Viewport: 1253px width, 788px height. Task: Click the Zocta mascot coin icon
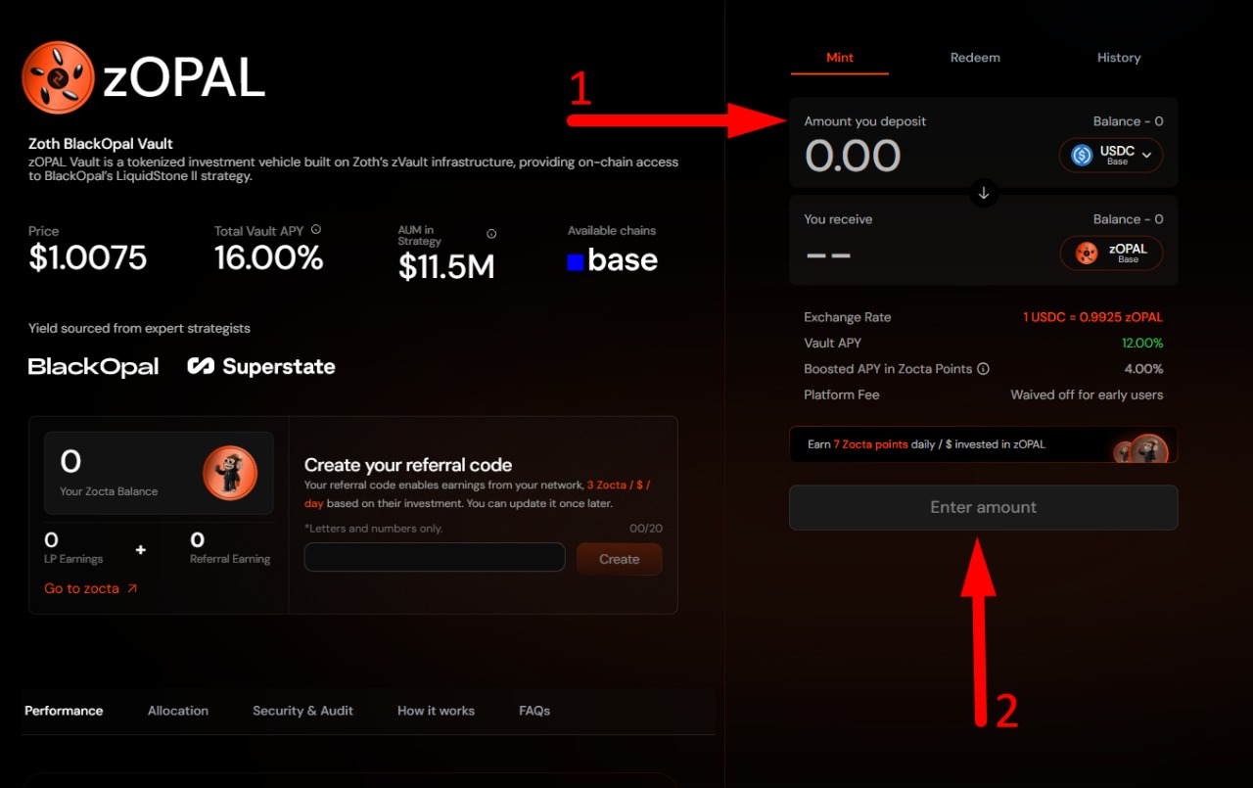click(x=230, y=473)
